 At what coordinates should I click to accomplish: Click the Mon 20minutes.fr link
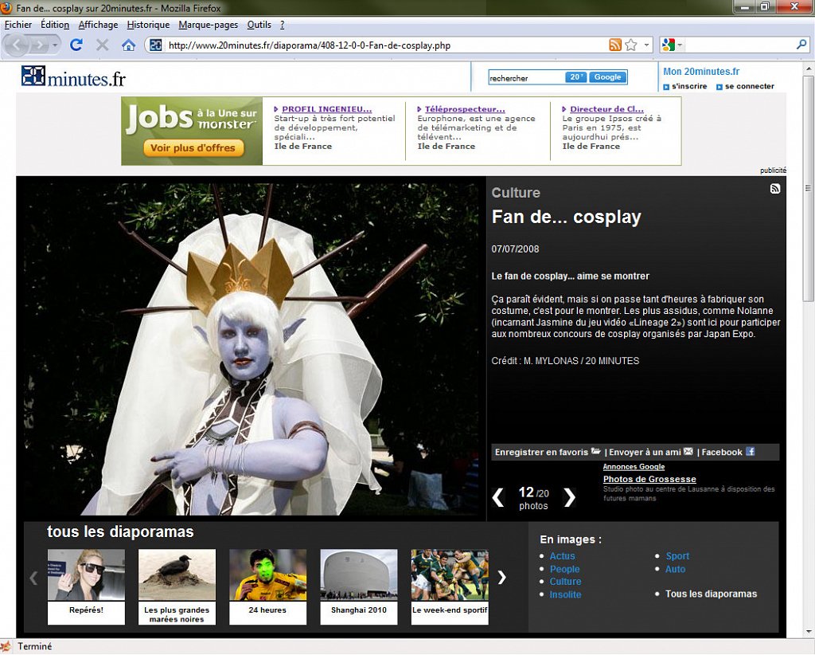(701, 72)
